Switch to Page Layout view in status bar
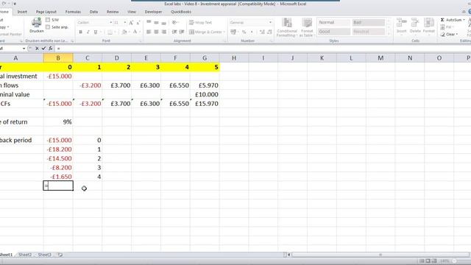 (428, 261)
